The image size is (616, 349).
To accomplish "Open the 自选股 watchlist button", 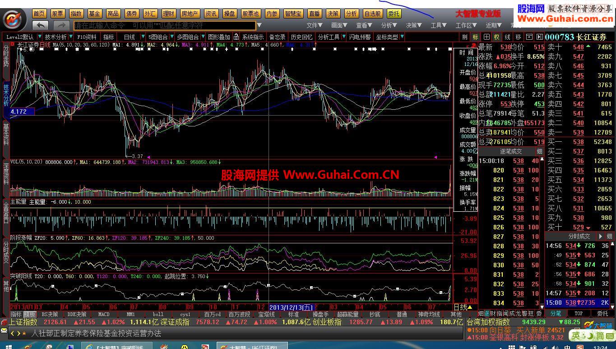I will [373, 14].
